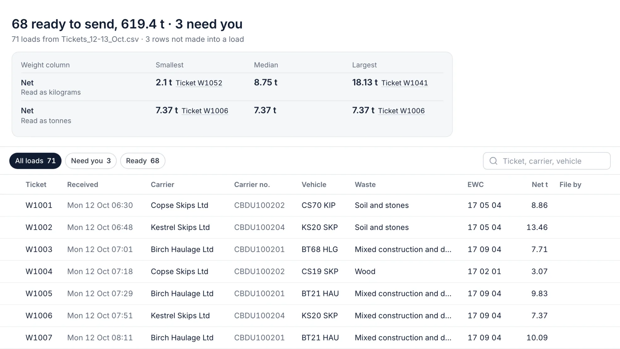The height and width of the screenshot is (349, 620).
Task: Click the Vehicle column header
Action: tap(314, 184)
